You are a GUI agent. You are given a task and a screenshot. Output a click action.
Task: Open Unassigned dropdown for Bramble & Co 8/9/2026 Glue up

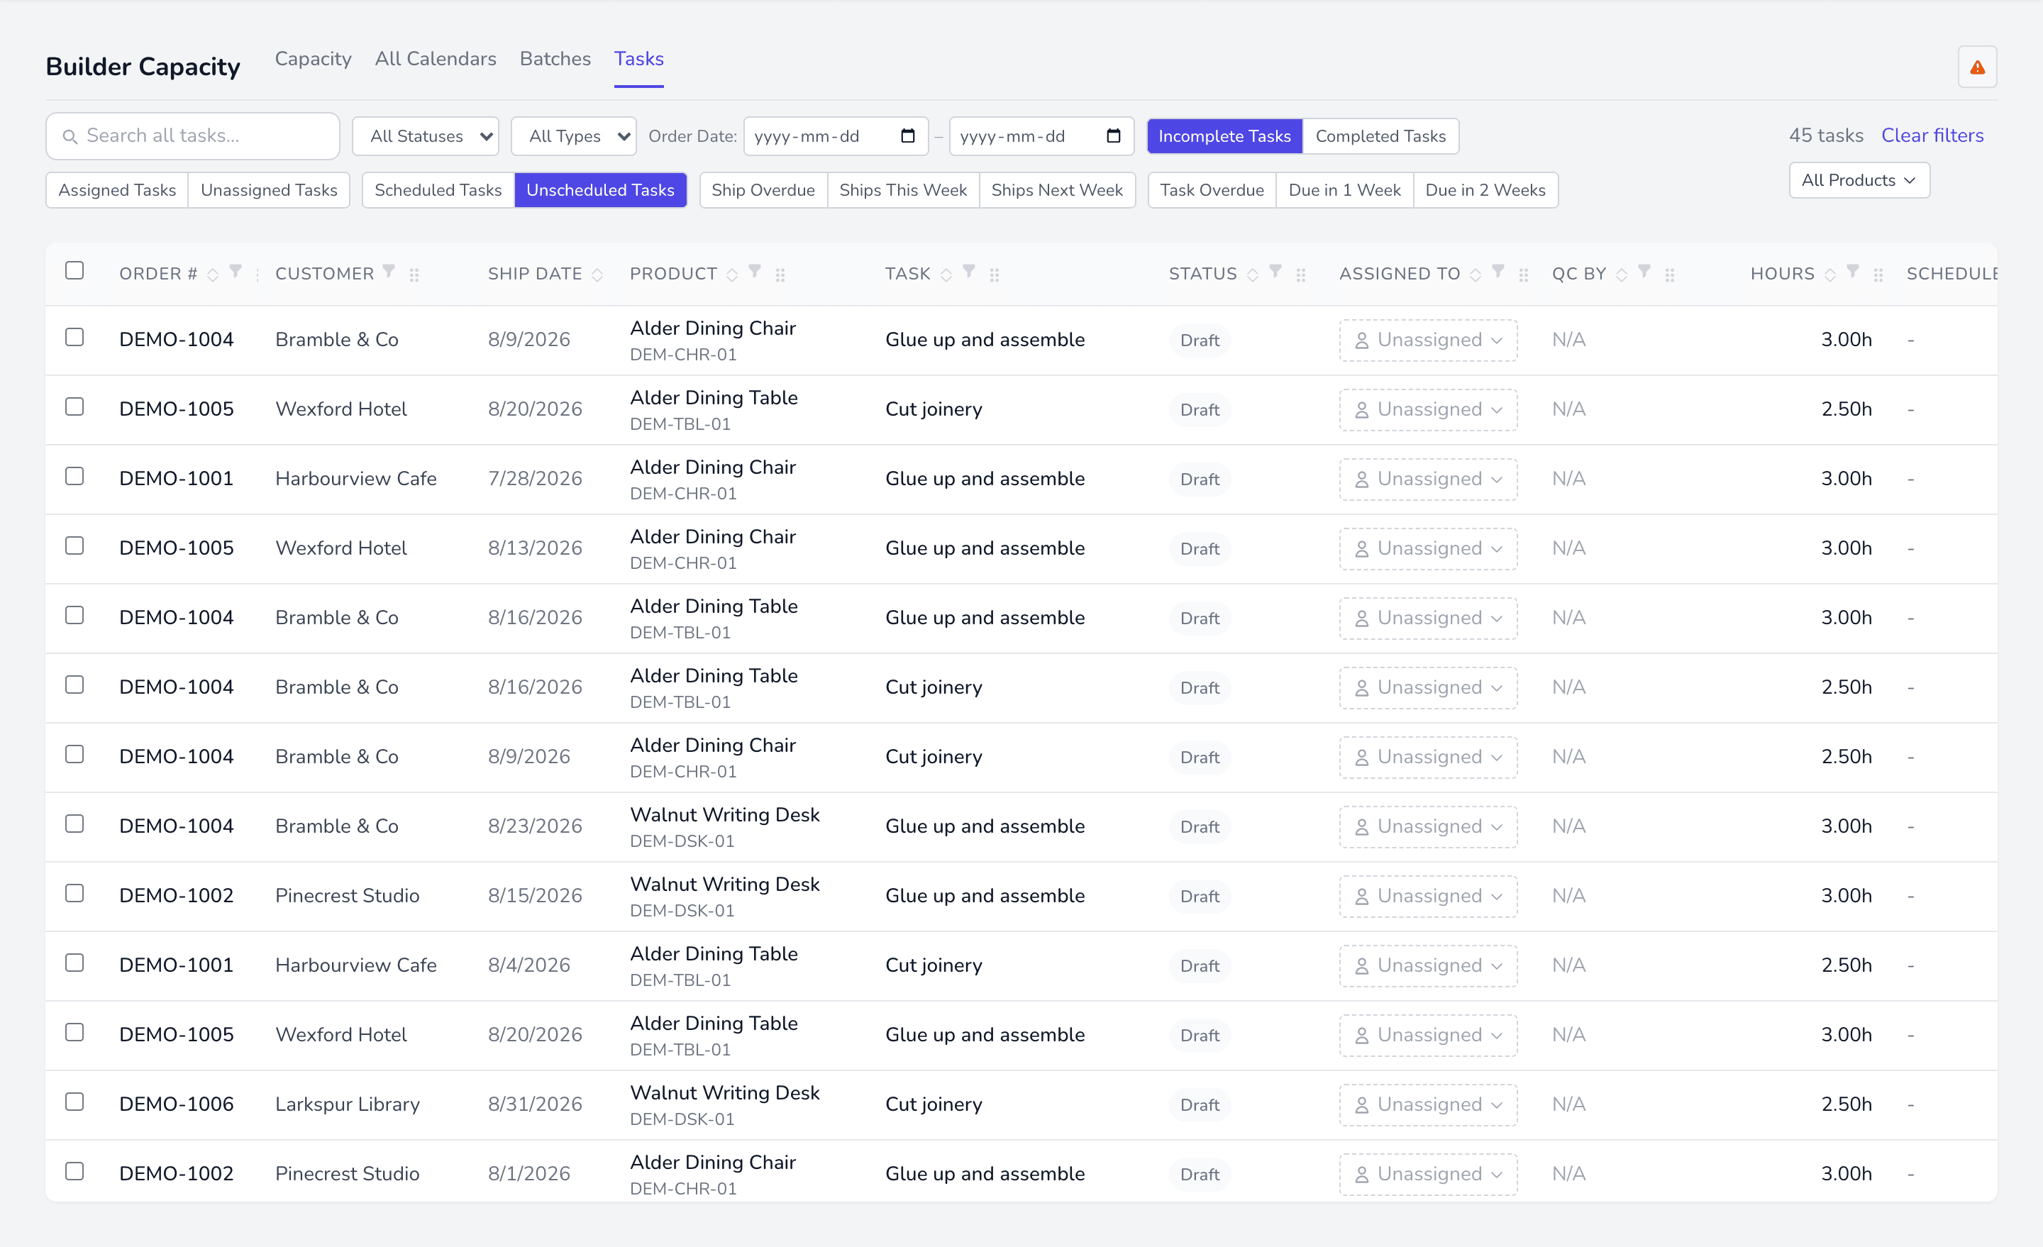click(x=1428, y=340)
